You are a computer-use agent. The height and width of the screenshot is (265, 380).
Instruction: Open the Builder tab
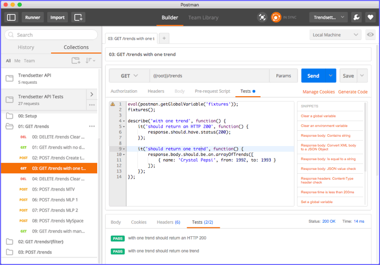point(169,17)
